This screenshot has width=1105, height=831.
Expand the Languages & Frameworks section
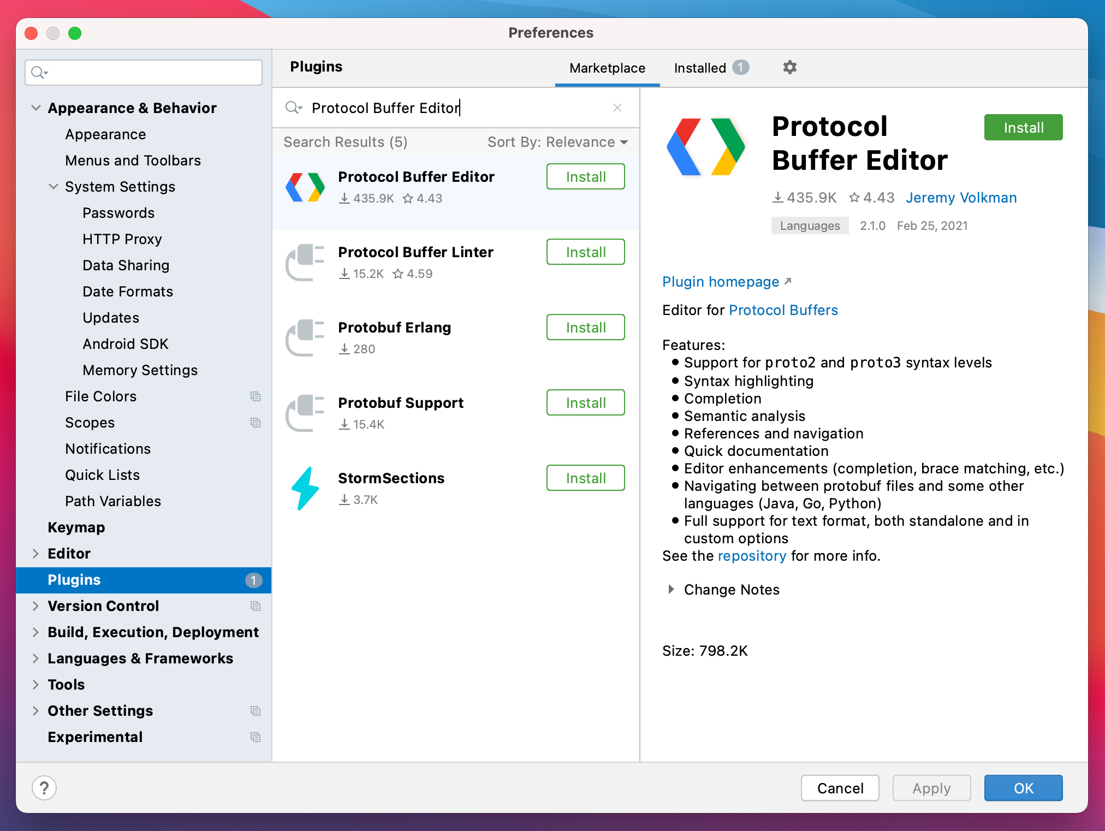(36, 658)
